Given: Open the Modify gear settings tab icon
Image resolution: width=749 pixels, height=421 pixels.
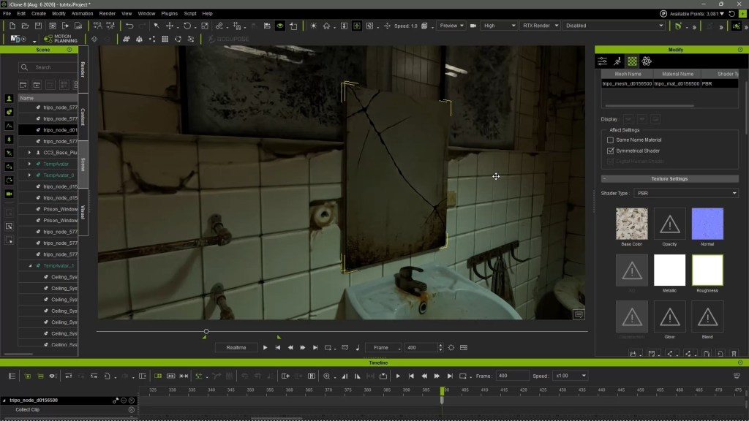Looking at the screenshot, I should (x=647, y=61).
